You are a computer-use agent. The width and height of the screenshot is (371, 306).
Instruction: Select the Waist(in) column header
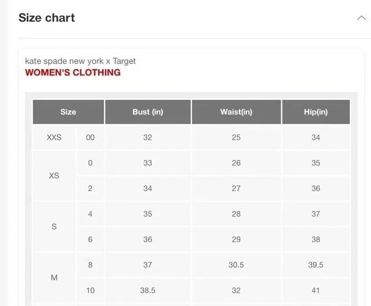[x=236, y=112]
